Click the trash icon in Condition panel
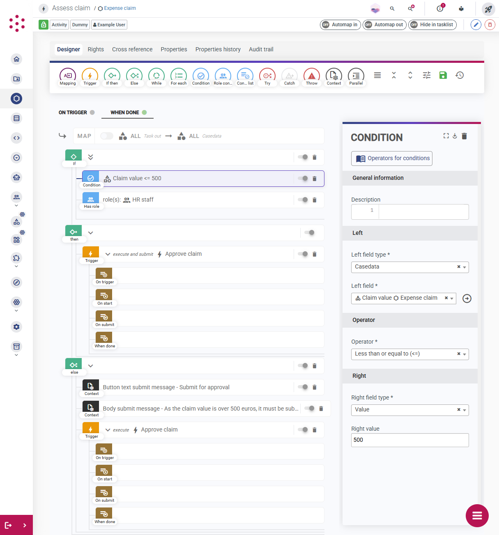499x535 pixels. [x=465, y=136]
